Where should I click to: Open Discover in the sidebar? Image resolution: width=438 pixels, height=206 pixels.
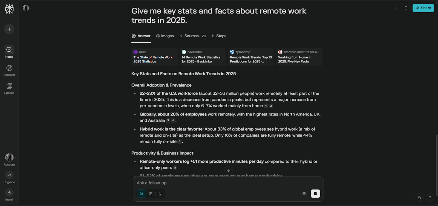(9, 70)
